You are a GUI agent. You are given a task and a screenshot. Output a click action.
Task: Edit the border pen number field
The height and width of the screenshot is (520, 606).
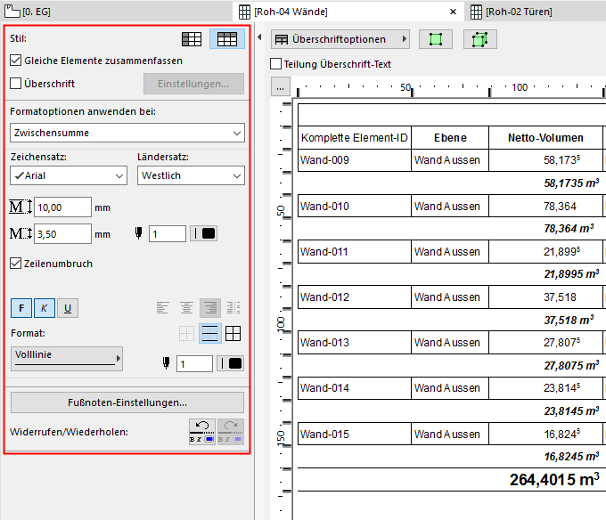coord(194,363)
